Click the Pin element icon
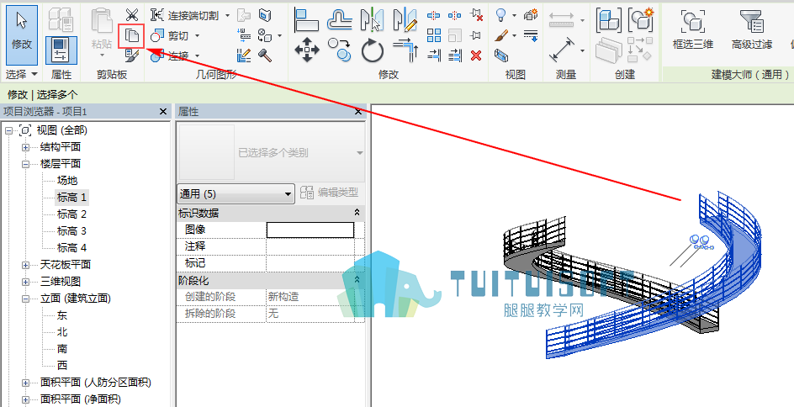The height and width of the screenshot is (407, 794). click(x=475, y=35)
